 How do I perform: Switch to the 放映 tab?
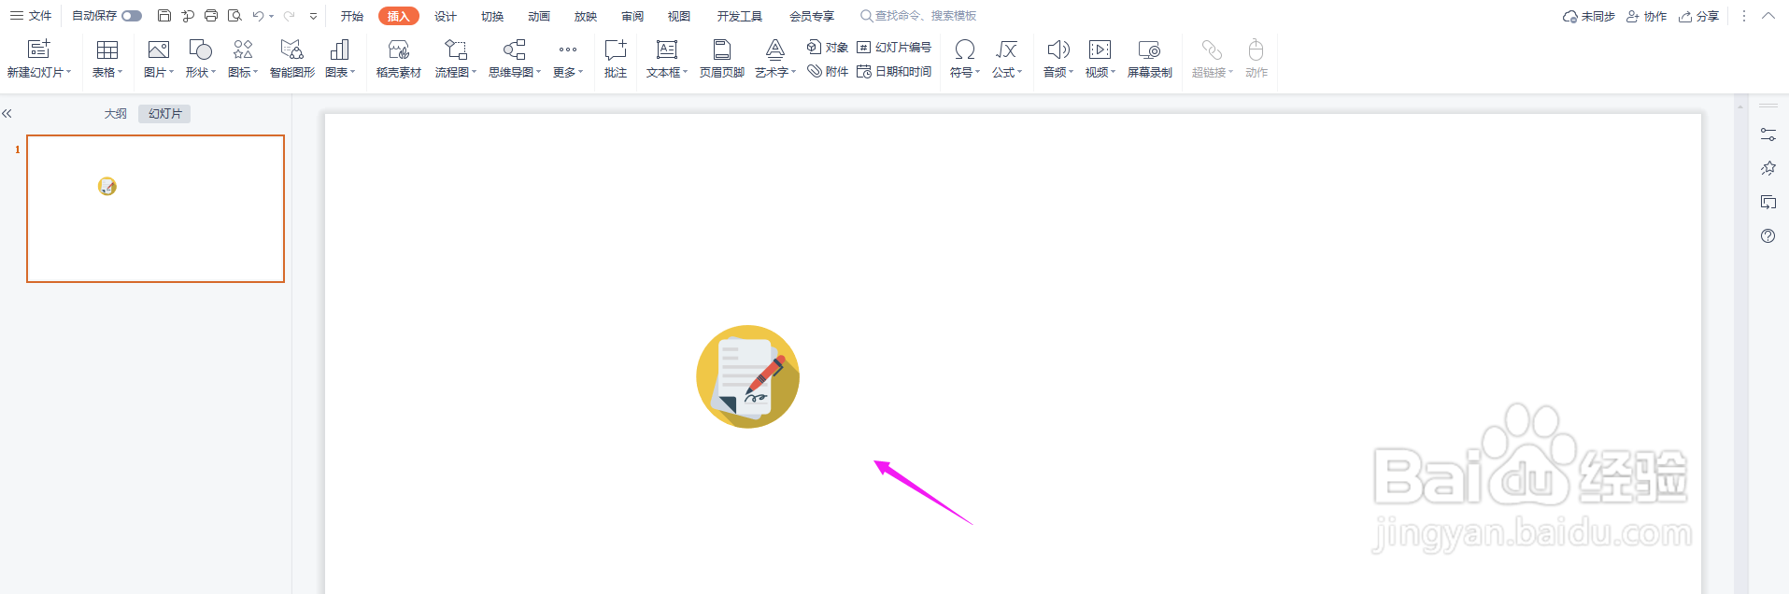[586, 16]
